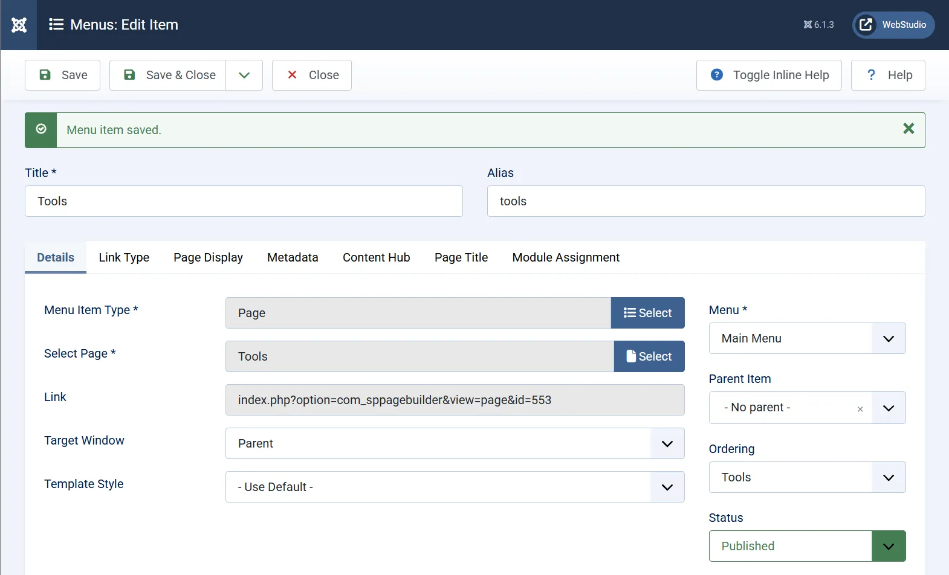Click Save & Close button

pyautogui.click(x=167, y=75)
